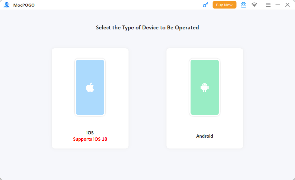
Task: Click the MocPOGO title text
Action: point(24,5)
